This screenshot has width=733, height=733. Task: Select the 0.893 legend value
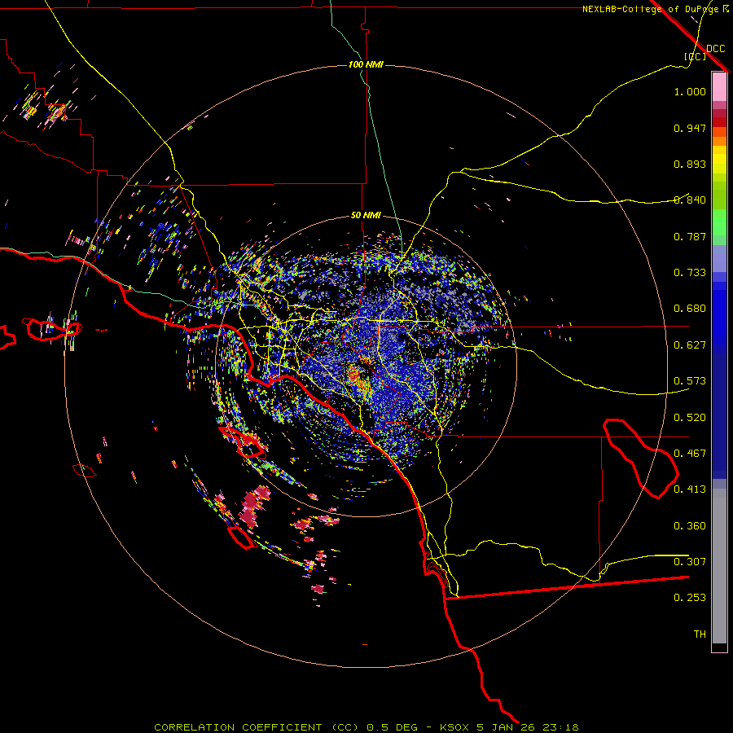690,164
